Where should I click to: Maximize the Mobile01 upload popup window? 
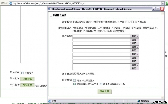tap(158, 9)
